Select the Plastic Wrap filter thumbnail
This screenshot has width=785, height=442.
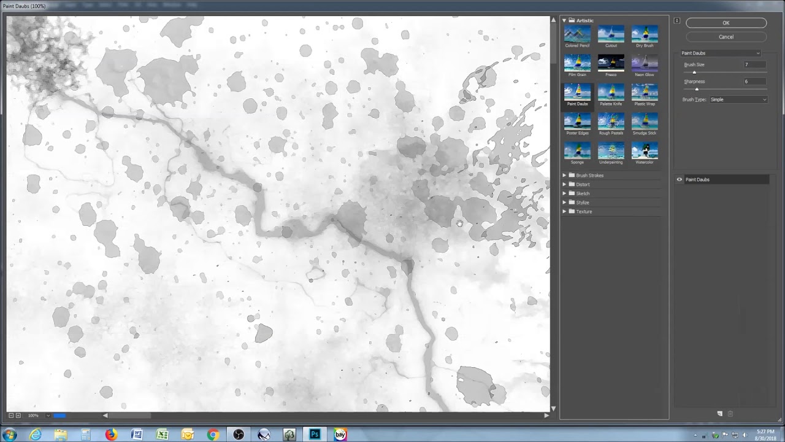tap(645, 92)
